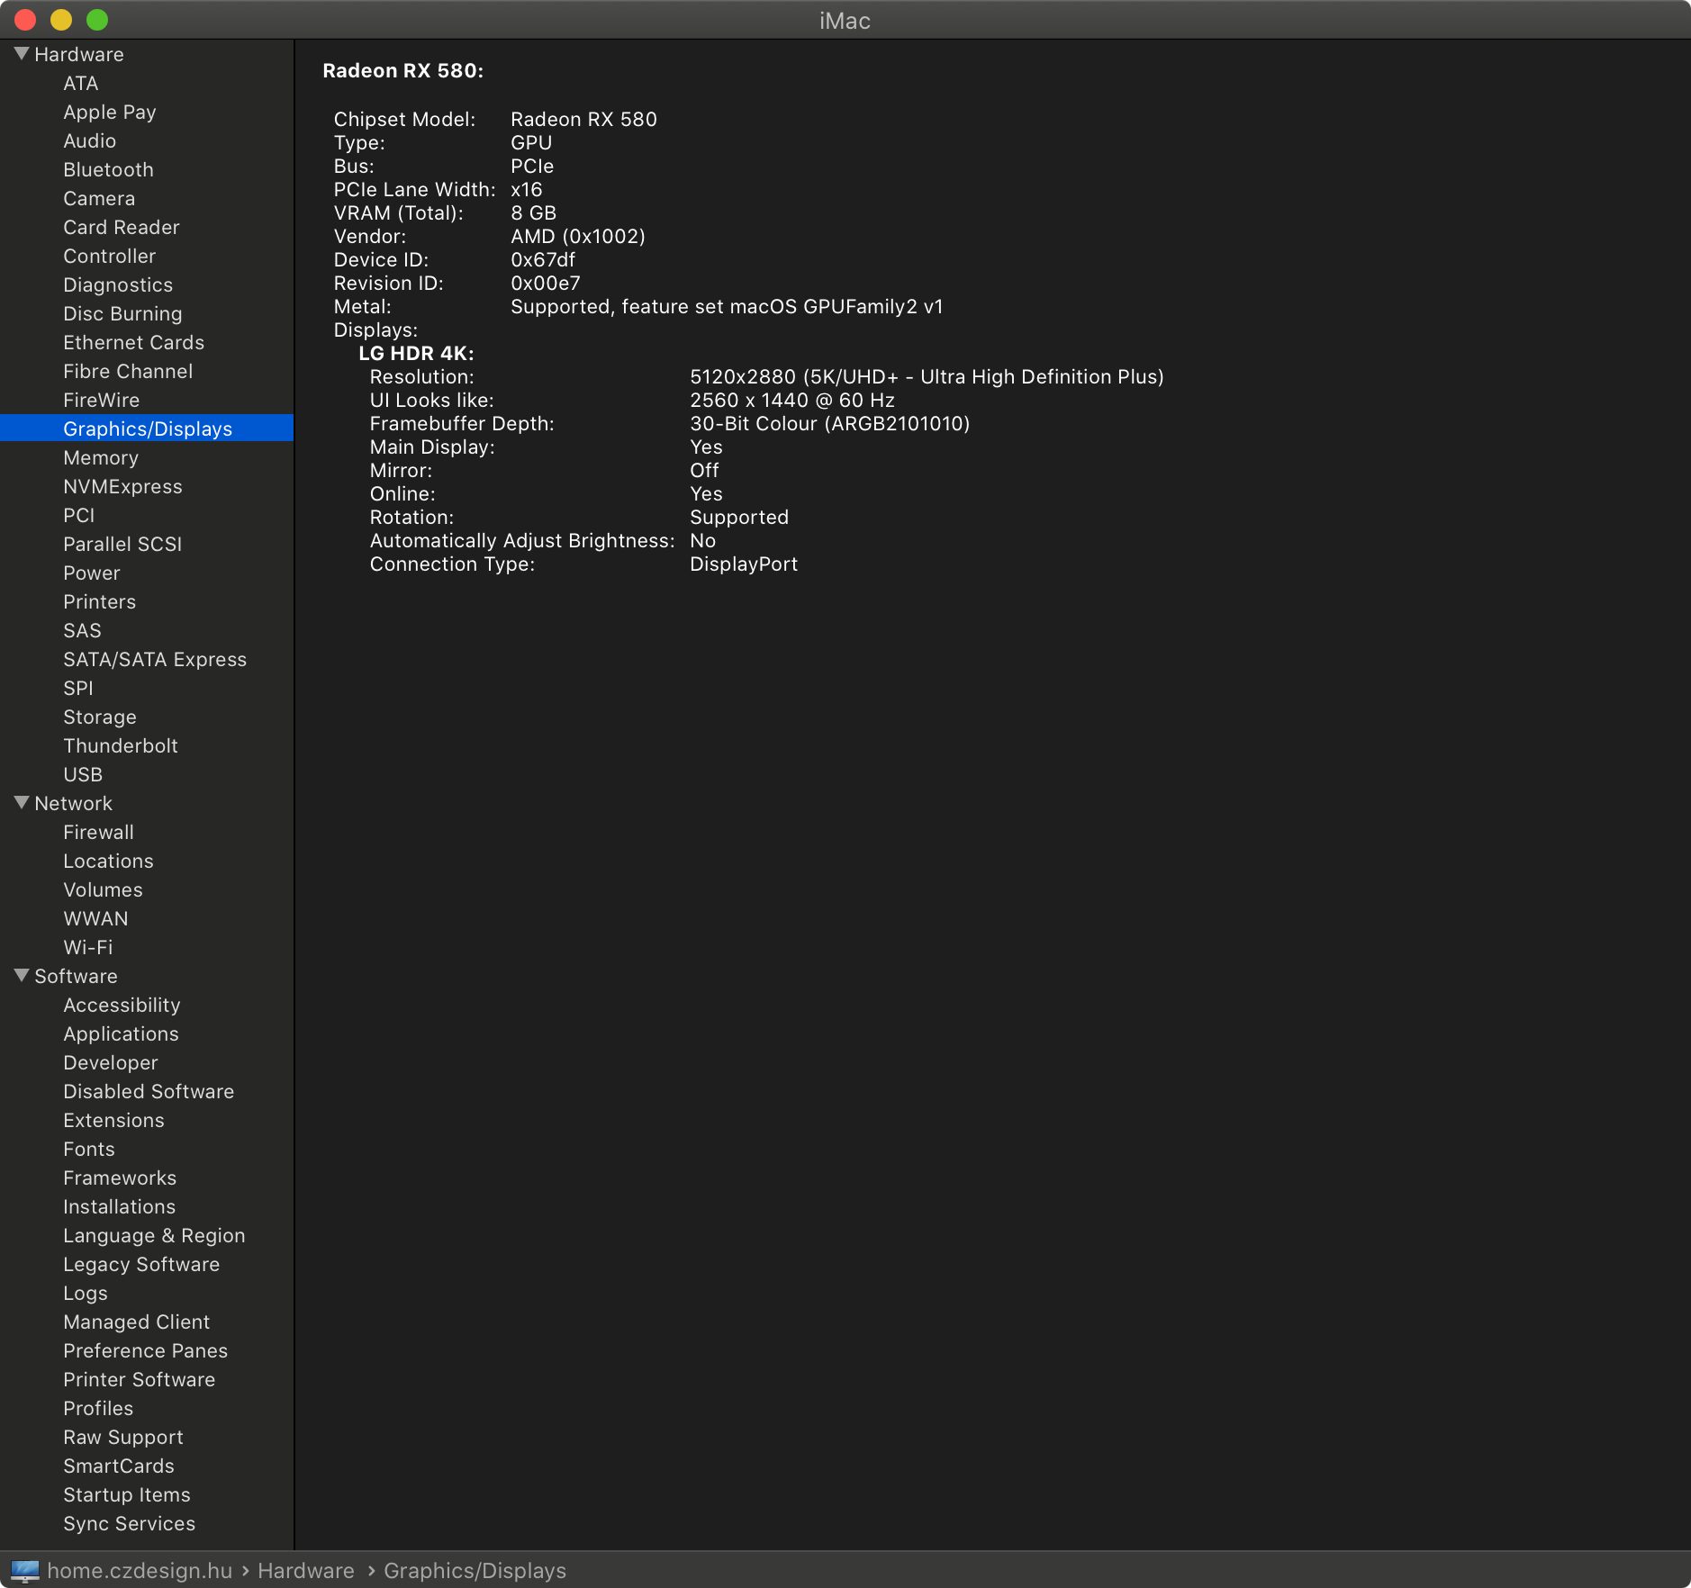1691x1588 pixels.
Task: Select Apple Pay in the sidebar
Action: click(x=110, y=113)
